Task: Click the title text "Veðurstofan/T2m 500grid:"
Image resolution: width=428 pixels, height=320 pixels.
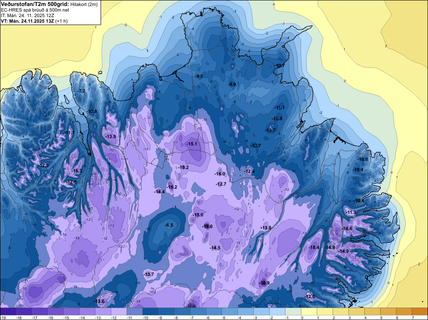Action: click(x=35, y=4)
